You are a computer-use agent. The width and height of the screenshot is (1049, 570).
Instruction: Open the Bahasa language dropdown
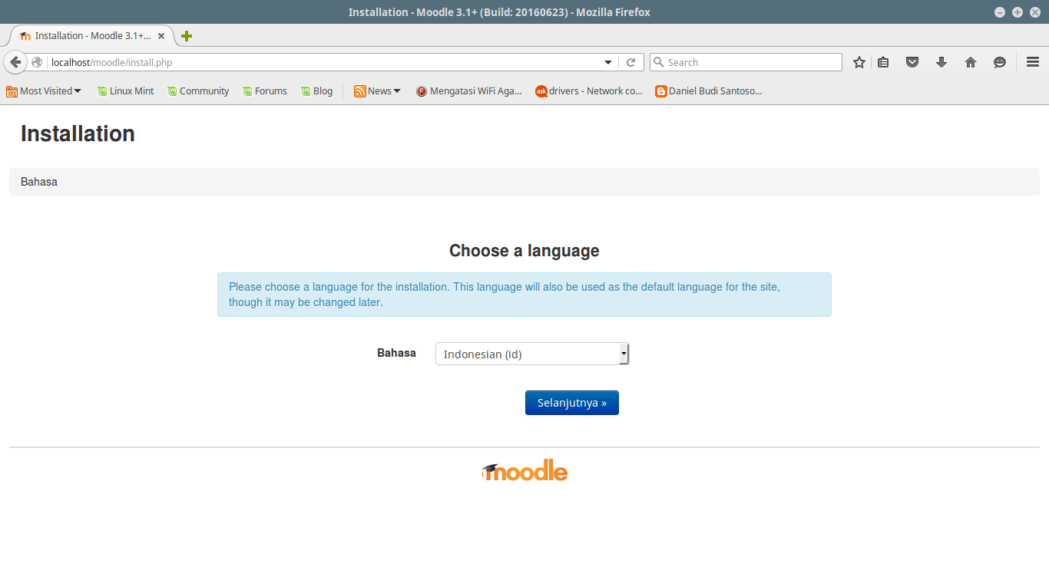[532, 354]
